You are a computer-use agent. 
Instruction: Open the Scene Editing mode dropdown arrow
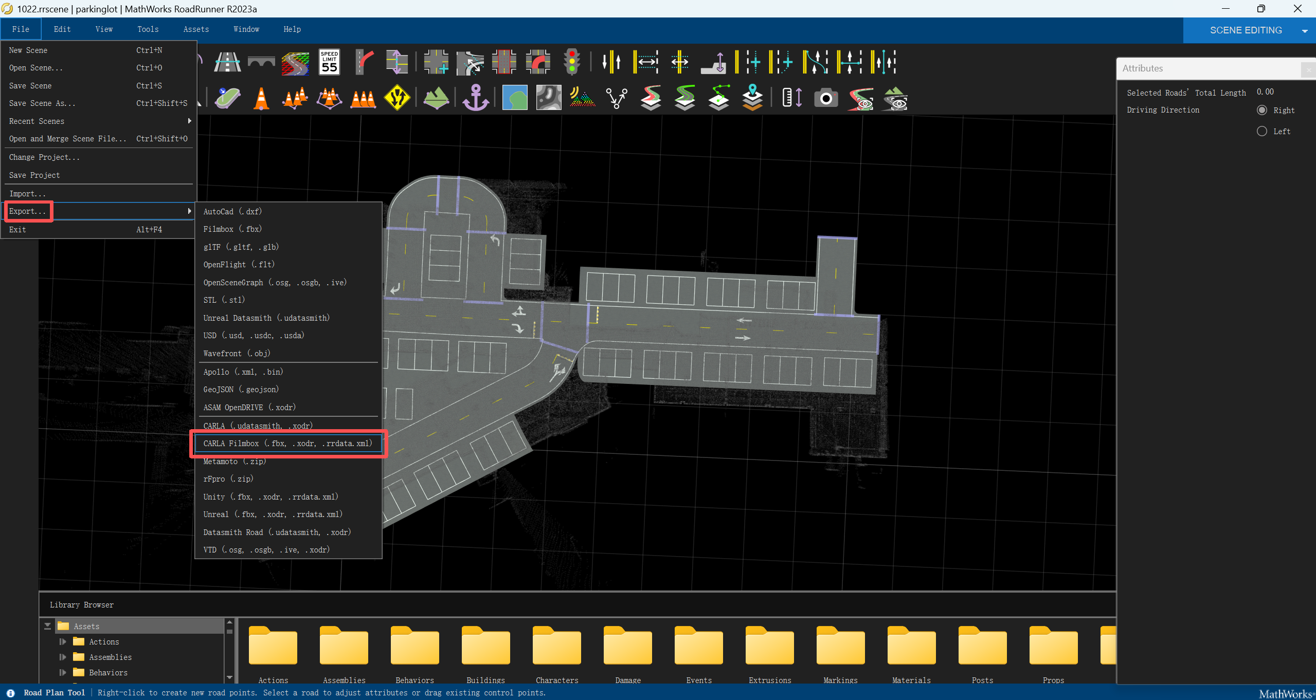tap(1305, 31)
